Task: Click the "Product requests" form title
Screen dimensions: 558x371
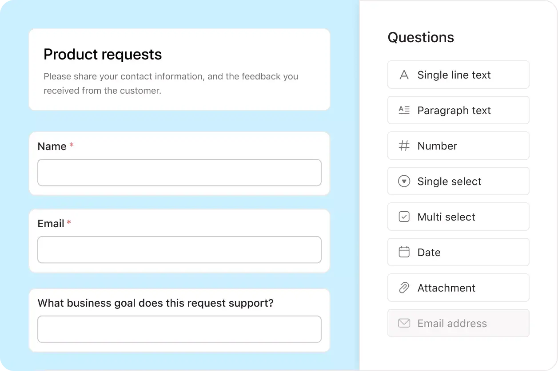Action: click(x=103, y=54)
